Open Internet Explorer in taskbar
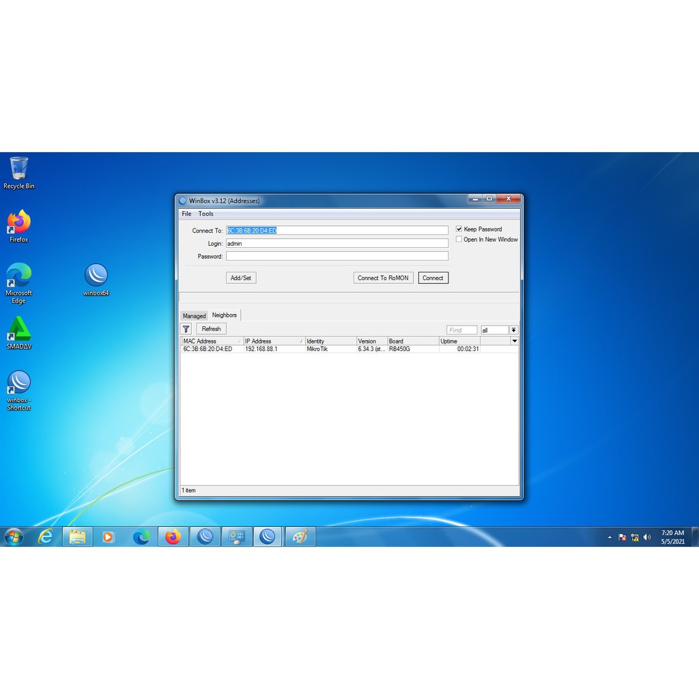The height and width of the screenshot is (699, 699). (x=46, y=537)
